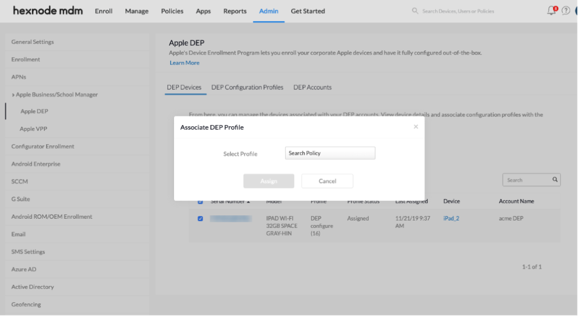Click the search magnifier in device table search
Viewport: 578px width, 316px height.
(555, 180)
